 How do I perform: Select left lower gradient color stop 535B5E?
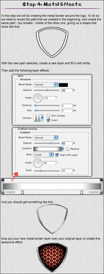3,192
